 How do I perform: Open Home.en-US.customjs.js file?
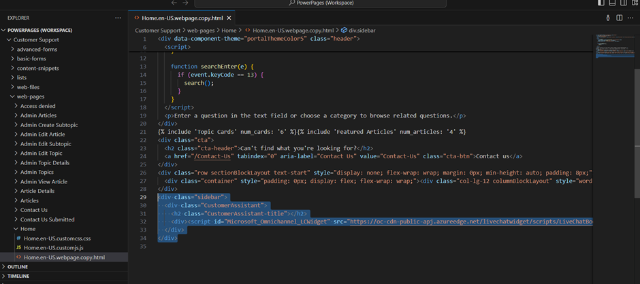(x=54, y=248)
